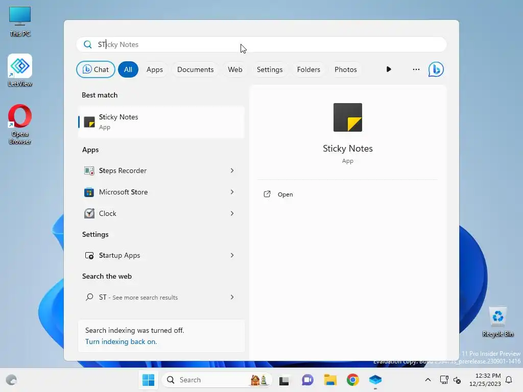The height and width of the screenshot is (392, 523).
Task: Click into the ST search text field
Action: (x=261, y=44)
